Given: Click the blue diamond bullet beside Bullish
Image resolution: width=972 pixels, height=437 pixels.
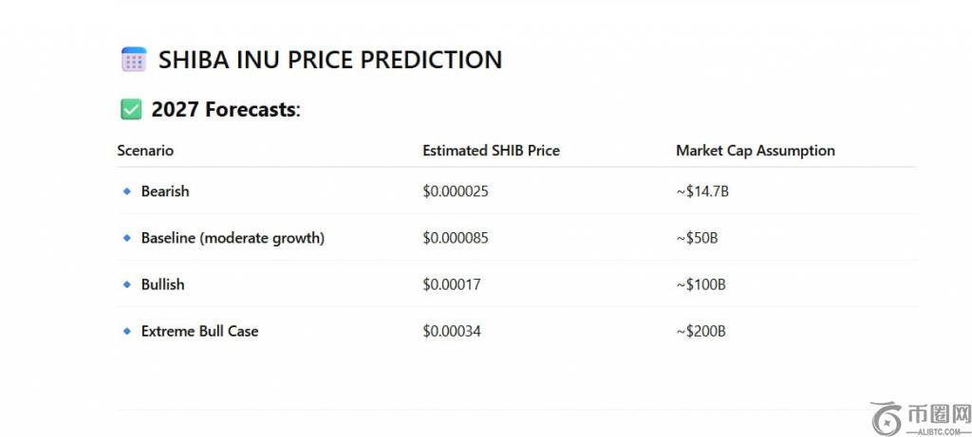Looking at the screenshot, I should [126, 284].
